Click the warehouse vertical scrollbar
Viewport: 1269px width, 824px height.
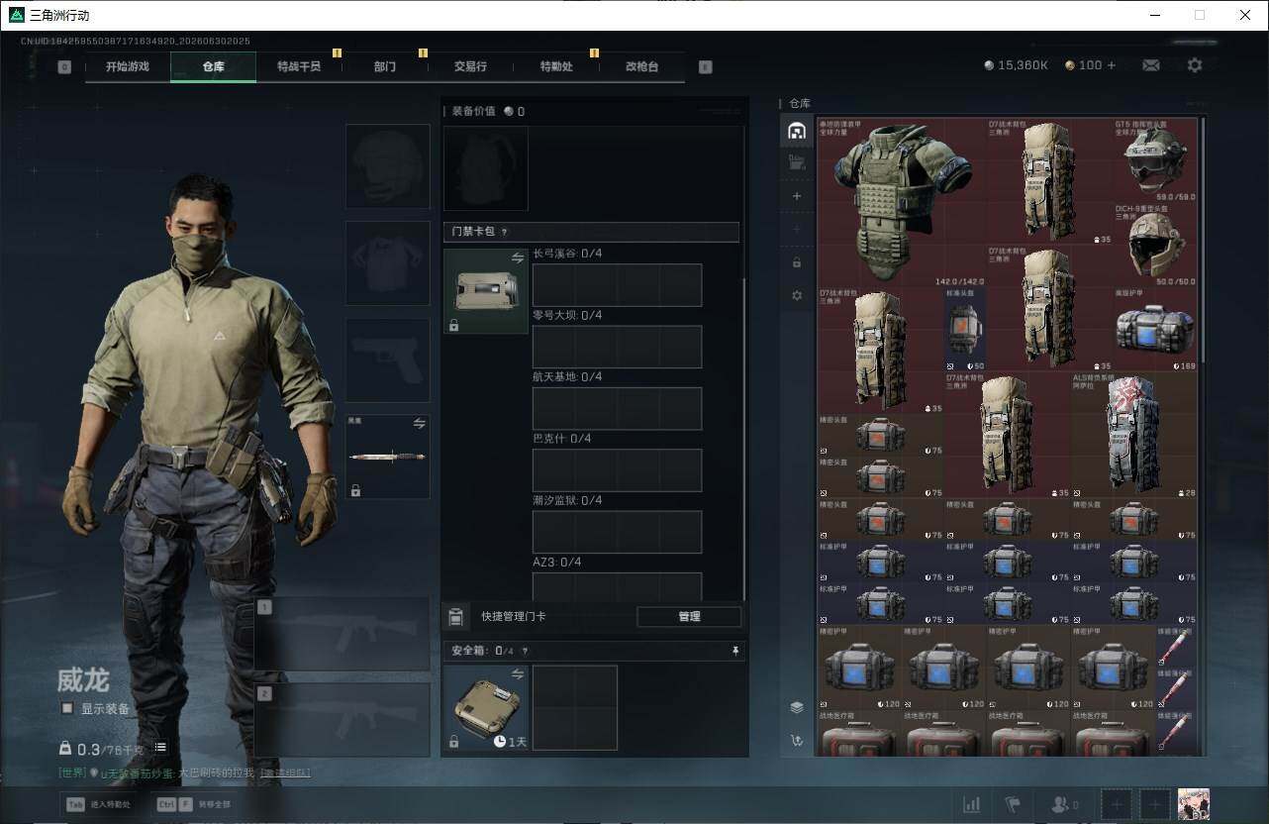(1204, 240)
